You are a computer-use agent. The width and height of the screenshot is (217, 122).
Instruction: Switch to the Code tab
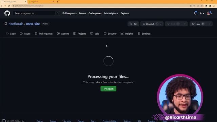tap(11, 34)
